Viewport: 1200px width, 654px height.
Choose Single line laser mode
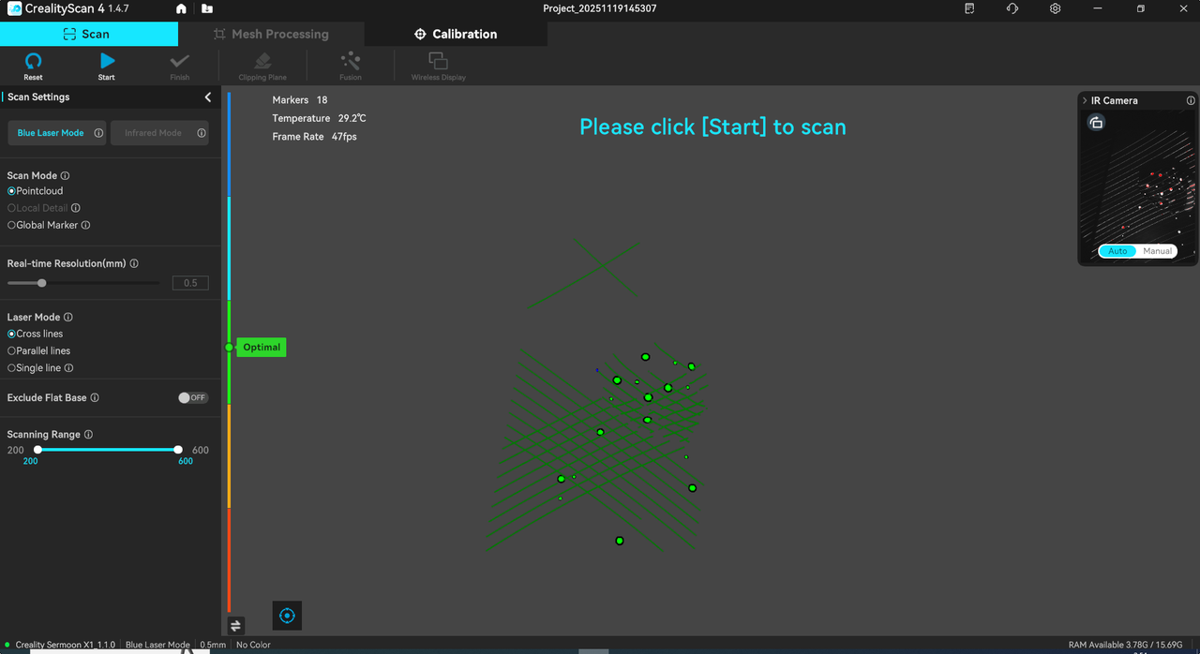11,368
